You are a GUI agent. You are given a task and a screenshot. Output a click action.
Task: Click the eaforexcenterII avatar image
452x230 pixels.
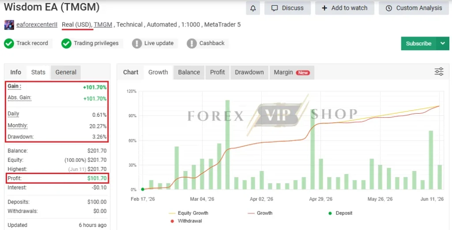(9, 25)
